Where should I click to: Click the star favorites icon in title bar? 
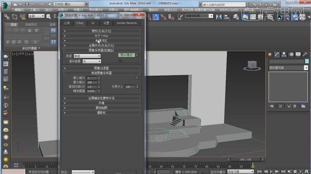pos(266,4)
